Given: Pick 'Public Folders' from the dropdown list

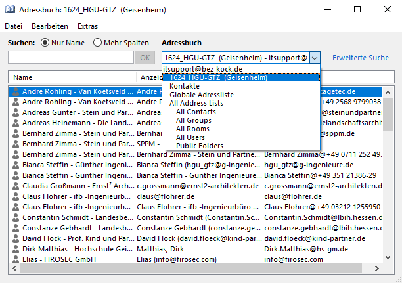Looking at the screenshot, I should (x=200, y=146).
